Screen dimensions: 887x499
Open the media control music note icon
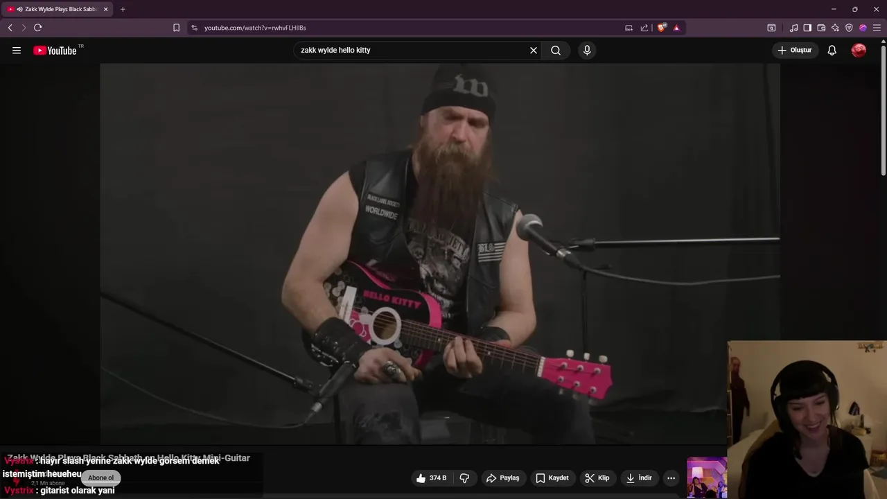click(x=793, y=28)
